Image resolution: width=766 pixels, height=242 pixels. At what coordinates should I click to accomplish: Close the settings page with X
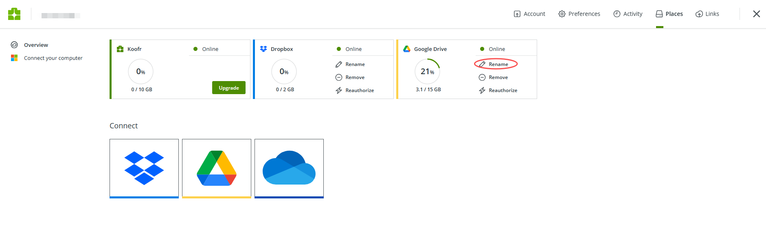[757, 14]
